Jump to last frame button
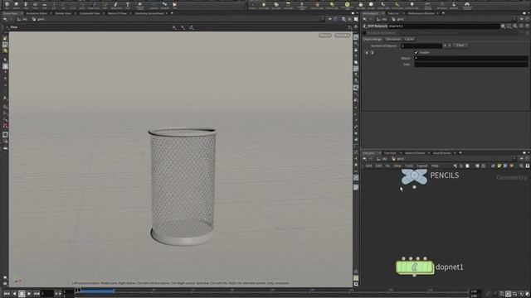This screenshot has width=531, height=298. click(37, 294)
